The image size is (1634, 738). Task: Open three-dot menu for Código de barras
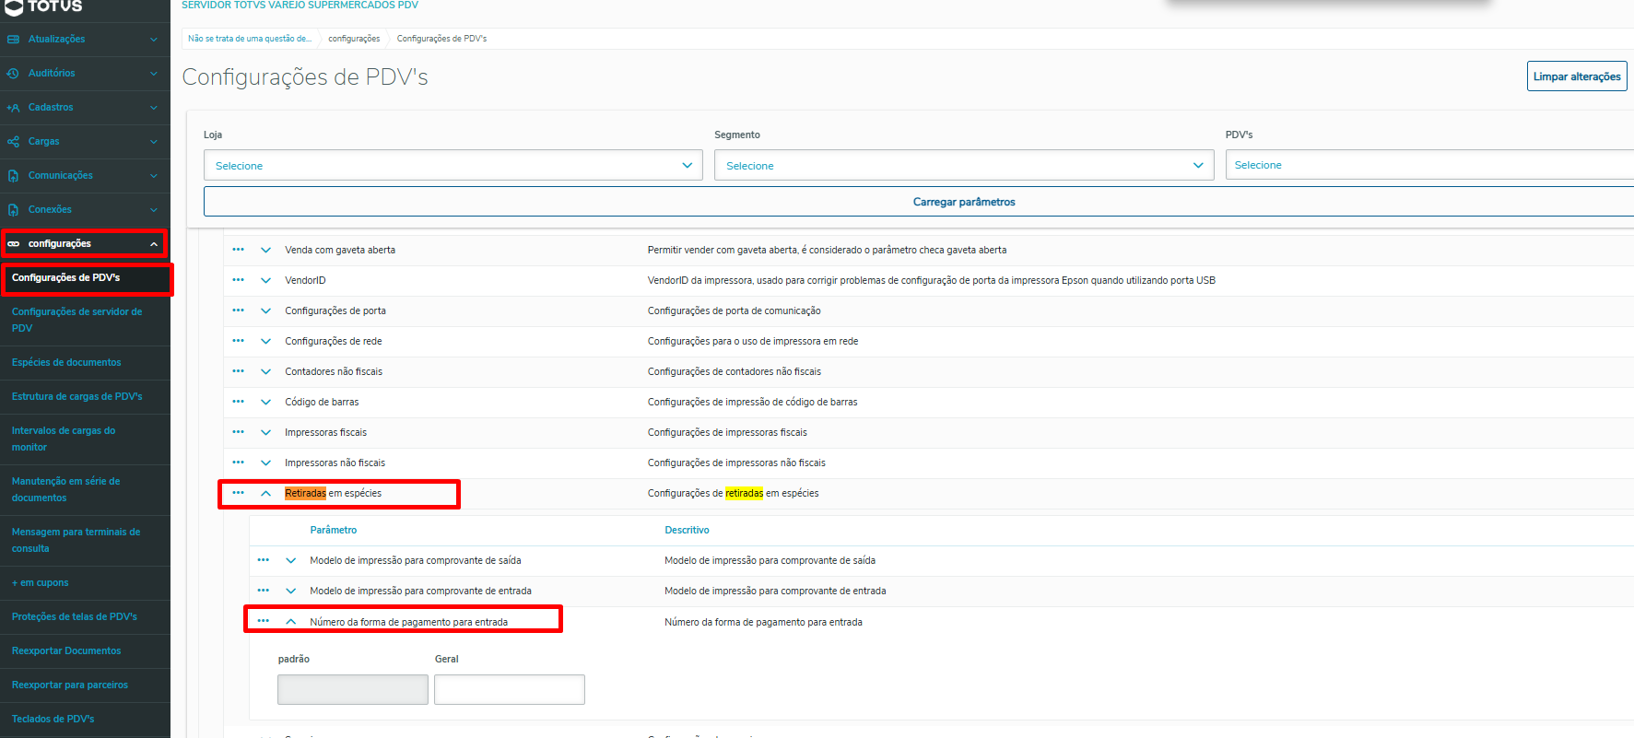239,402
